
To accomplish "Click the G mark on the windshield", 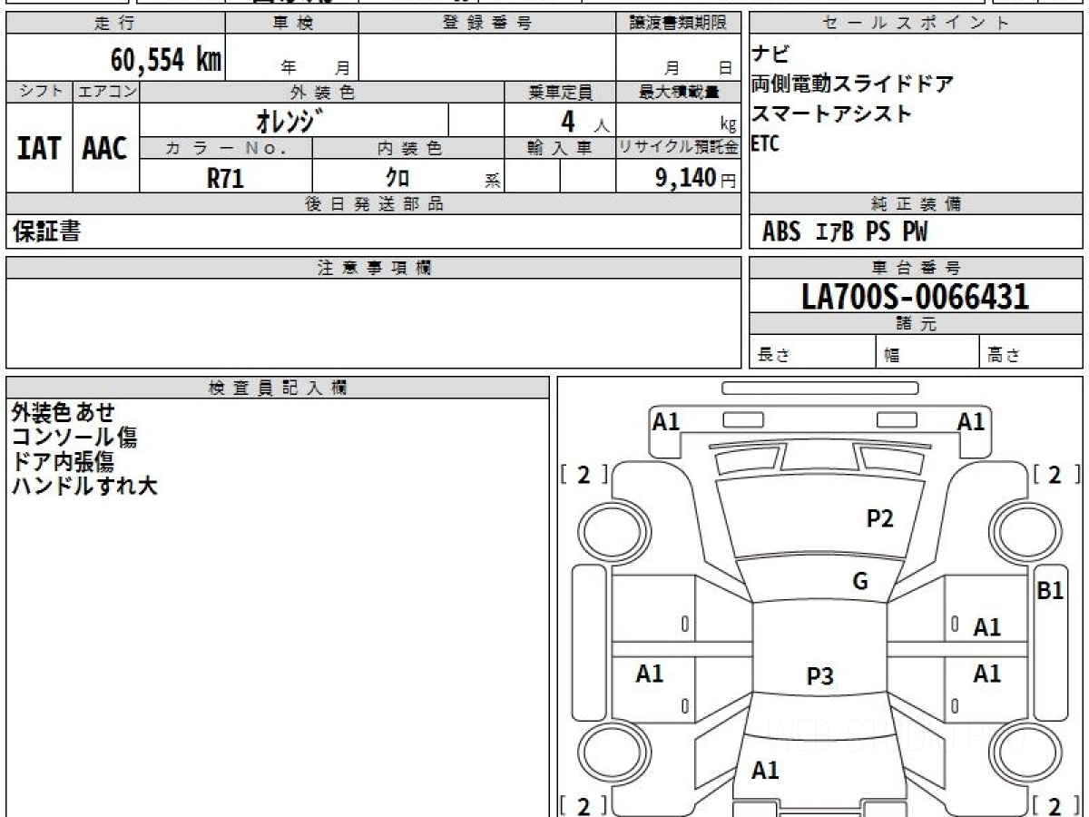I will click(x=860, y=582).
